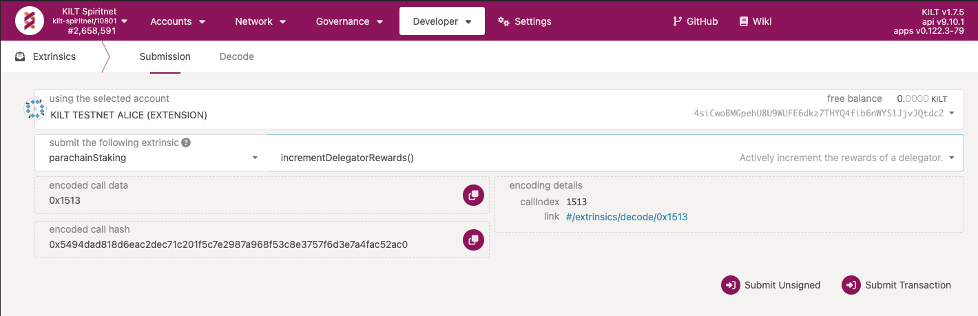Click the Submit Transaction button
This screenshot has height=316, width=978.
(x=897, y=285)
